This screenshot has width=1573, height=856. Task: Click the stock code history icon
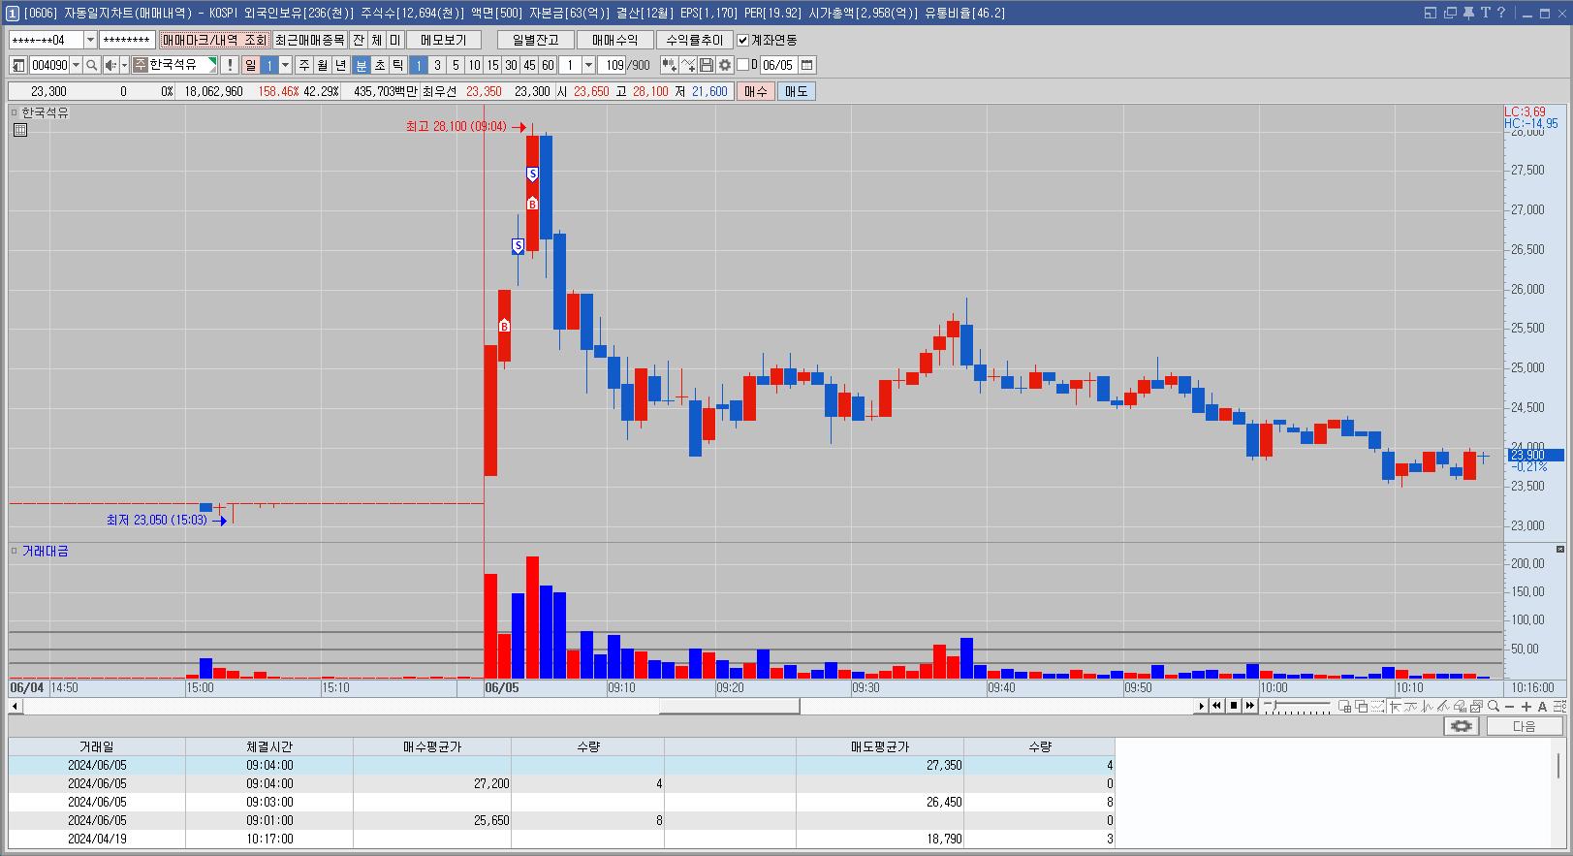(x=18, y=65)
